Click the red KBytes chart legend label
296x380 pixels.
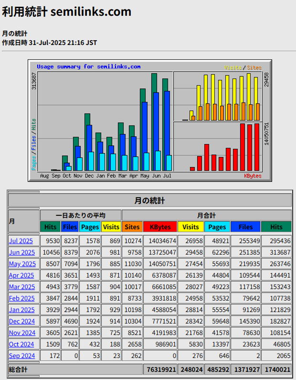253,176
